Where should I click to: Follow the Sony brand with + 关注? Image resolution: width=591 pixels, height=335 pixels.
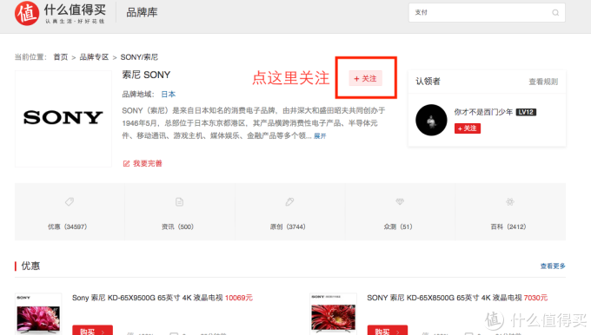click(x=365, y=78)
